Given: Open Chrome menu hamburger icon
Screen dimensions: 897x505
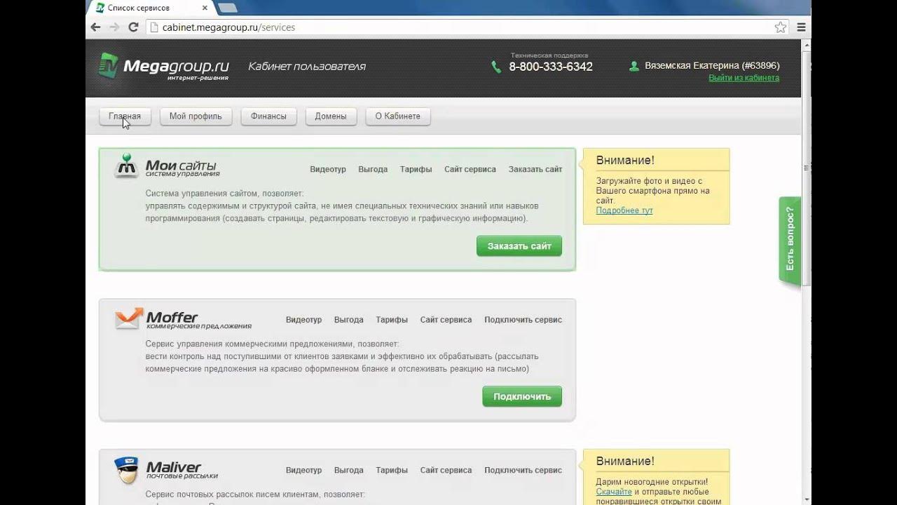Looking at the screenshot, I should 801,27.
